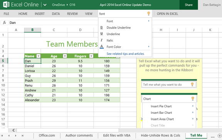
Task: Expand the Font submenu arrow
Action: 149,21
